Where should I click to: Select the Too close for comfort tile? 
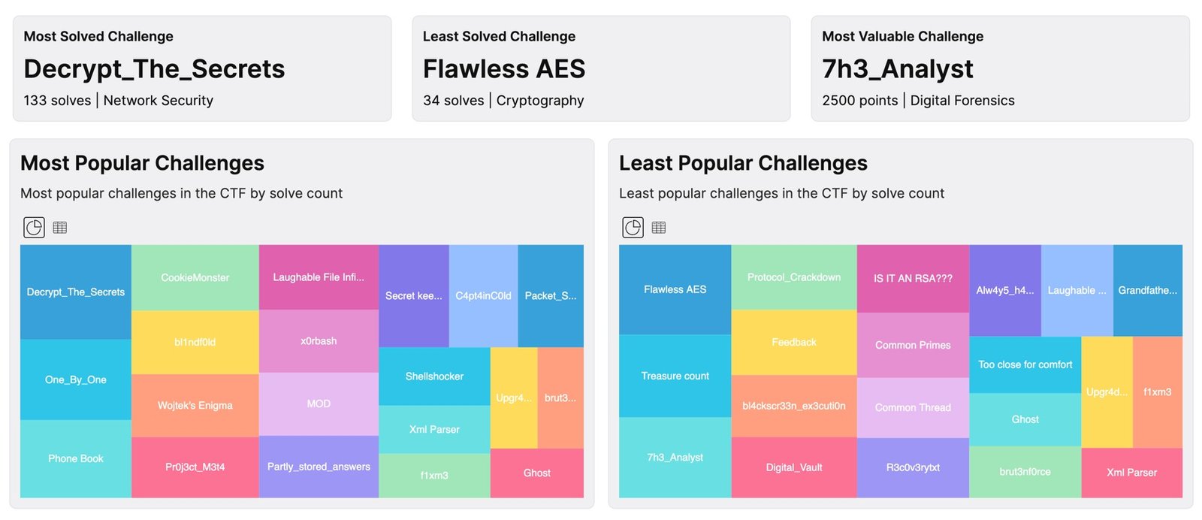[x=1025, y=364]
